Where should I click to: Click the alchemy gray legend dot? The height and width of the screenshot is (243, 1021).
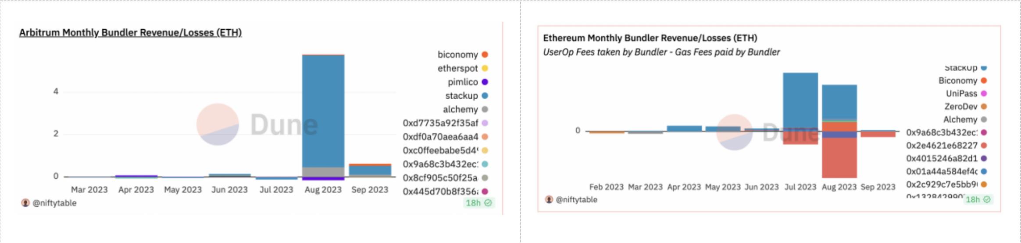click(x=485, y=109)
